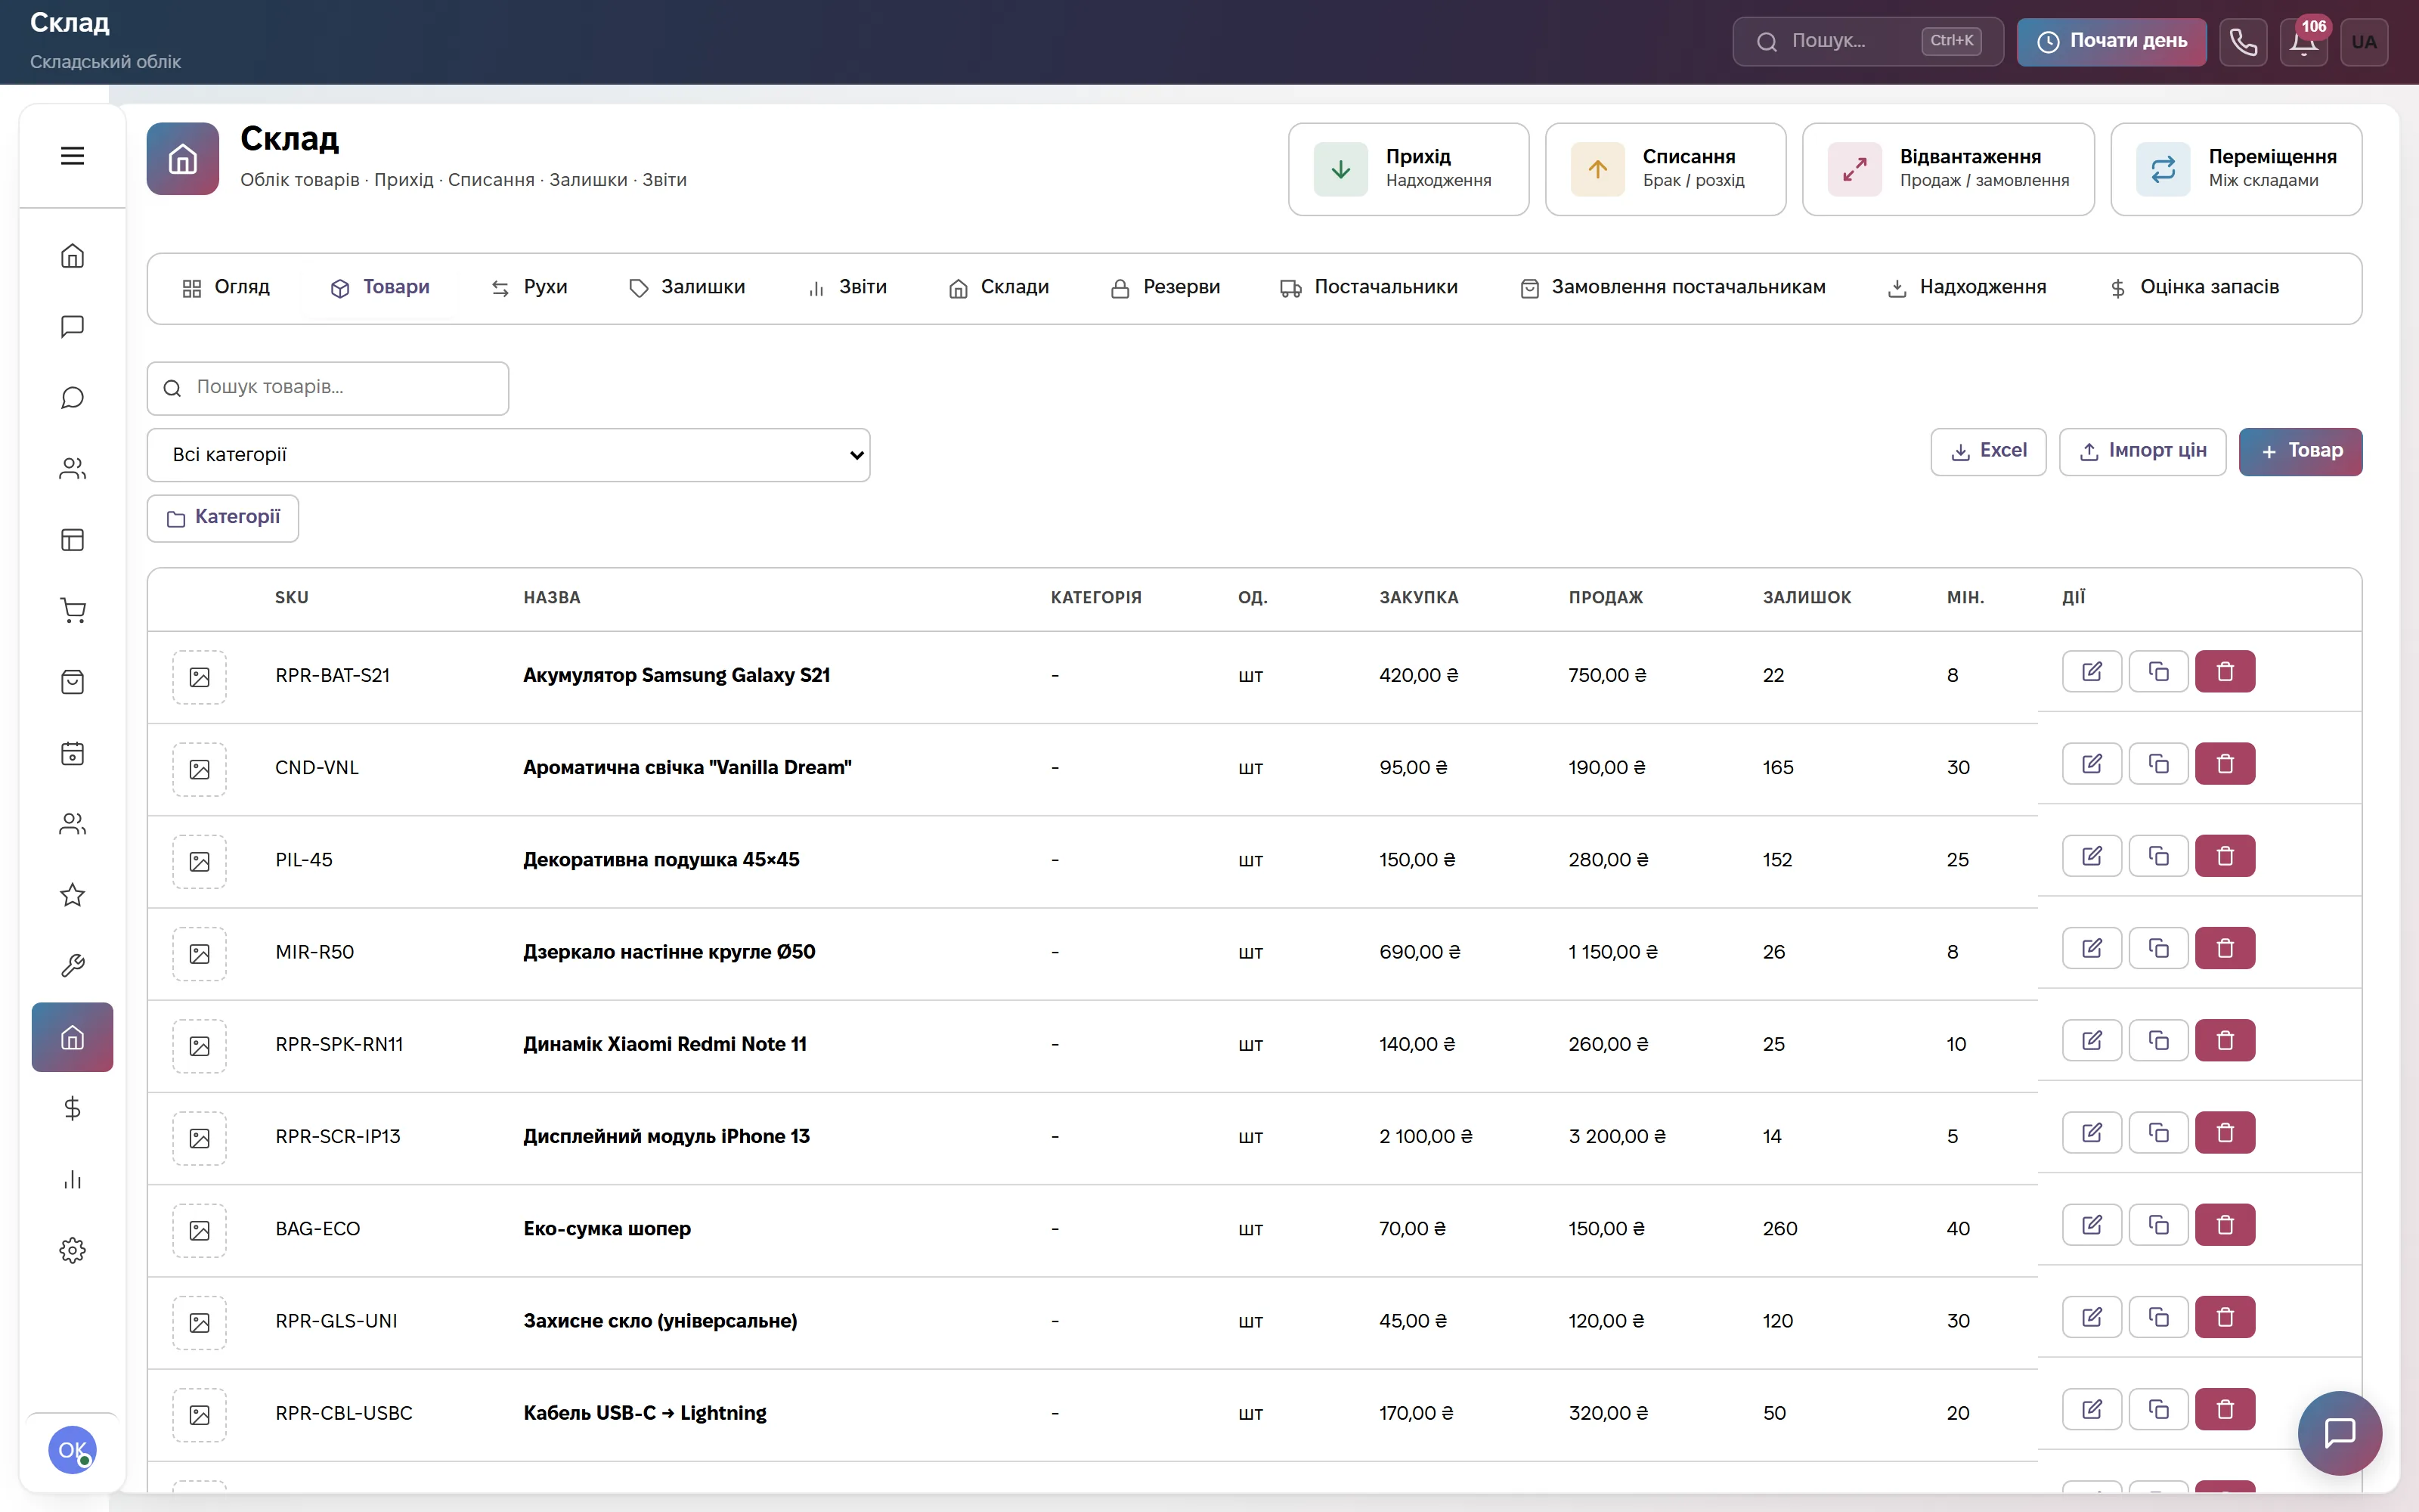Click the Почати день button
The width and height of the screenshot is (2419, 1512).
[2111, 42]
